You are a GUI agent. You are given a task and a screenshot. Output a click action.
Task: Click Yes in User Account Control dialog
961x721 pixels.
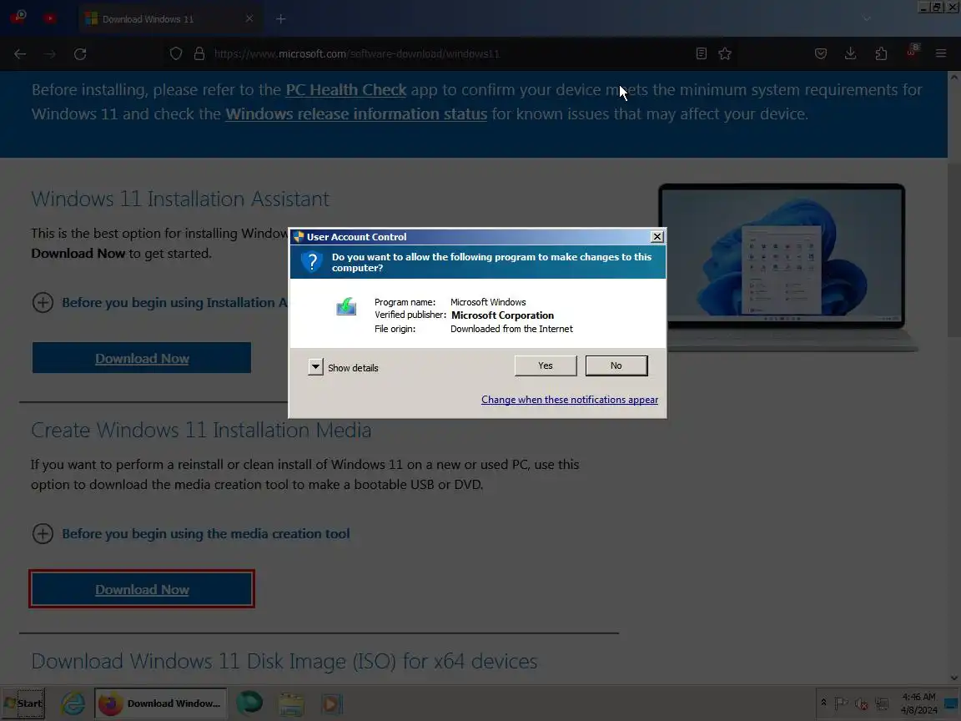pos(546,366)
